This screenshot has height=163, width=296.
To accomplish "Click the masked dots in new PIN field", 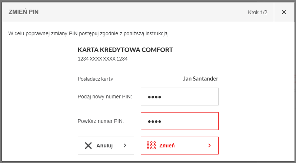I will click(x=154, y=97).
